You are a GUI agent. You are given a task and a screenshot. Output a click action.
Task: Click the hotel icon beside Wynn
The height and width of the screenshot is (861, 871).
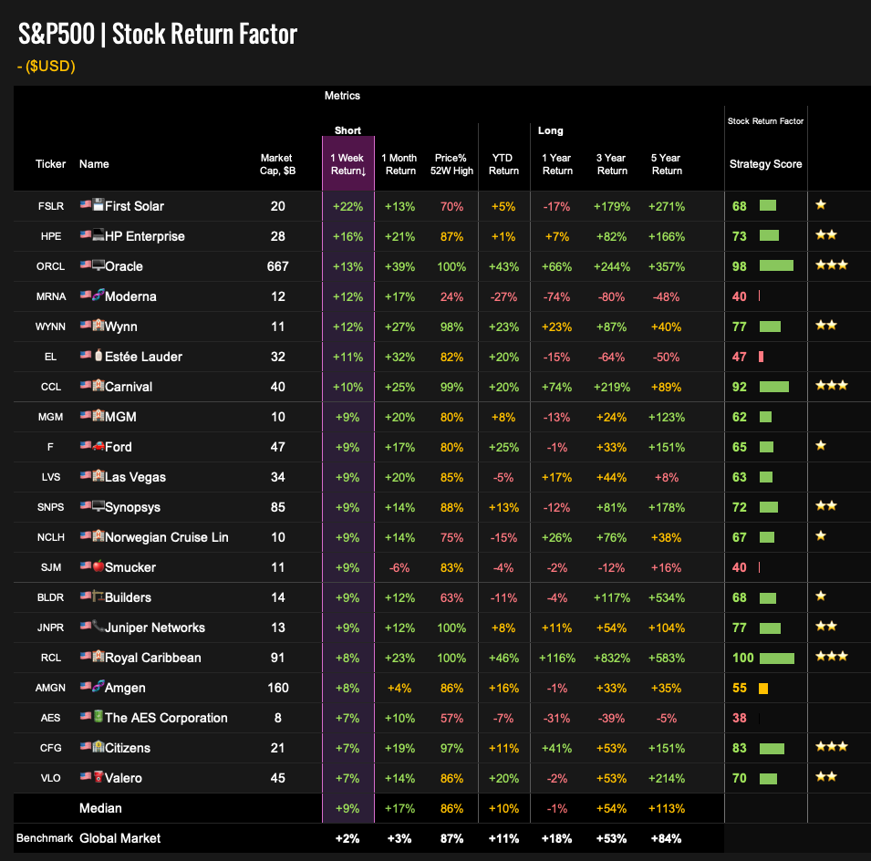[99, 325]
